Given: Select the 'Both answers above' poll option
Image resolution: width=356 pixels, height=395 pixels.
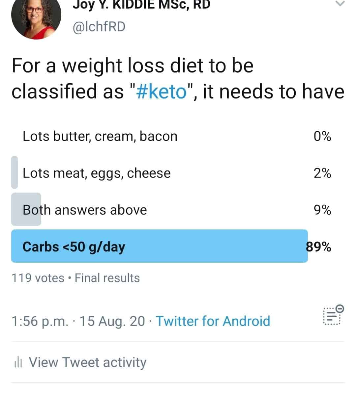Looking at the screenshot, I should pos(171,209).
